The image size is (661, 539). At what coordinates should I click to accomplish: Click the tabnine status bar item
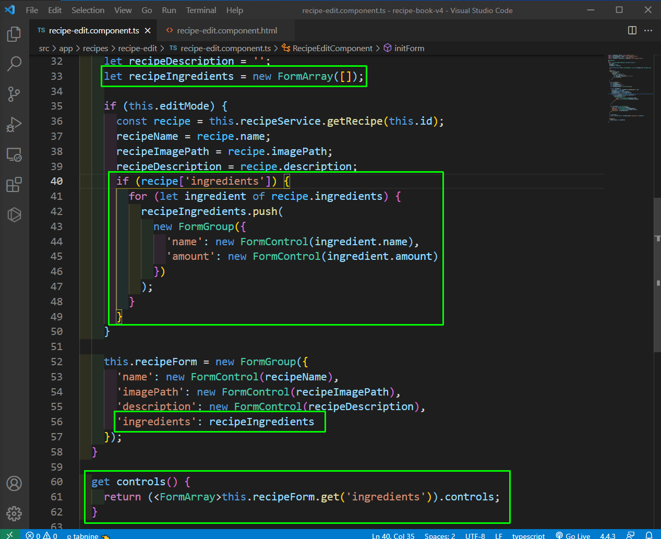(x=88, y=536)
